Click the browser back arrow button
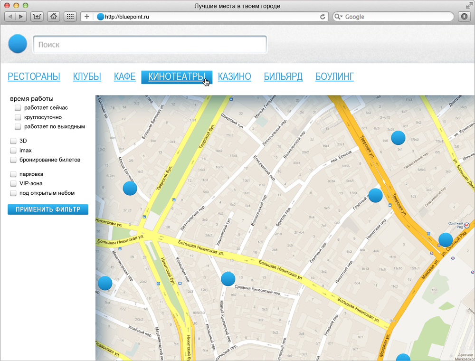 (10, 17)
